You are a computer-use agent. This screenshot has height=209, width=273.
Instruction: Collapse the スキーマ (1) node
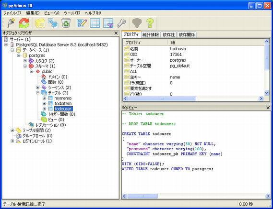pyautogui.click(x=25, y=66)
